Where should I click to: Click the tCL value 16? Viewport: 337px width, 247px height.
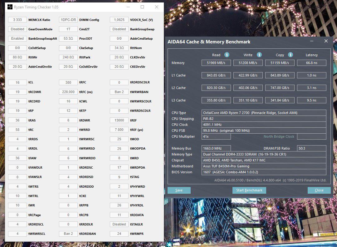point(17,82)
